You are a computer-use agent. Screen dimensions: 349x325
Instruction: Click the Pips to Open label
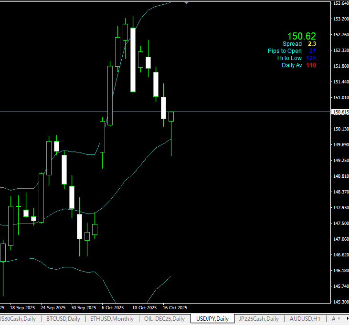tap(285, 51)
